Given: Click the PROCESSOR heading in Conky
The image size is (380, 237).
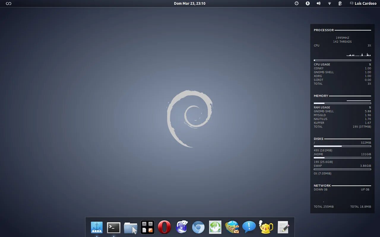Looking at the screenshot, I should click(x=324, y=30).
